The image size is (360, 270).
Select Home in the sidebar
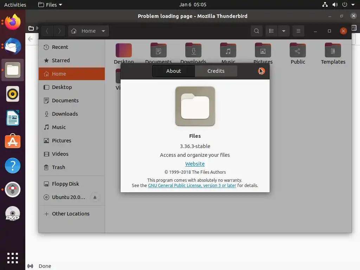pyautogui.click(x=72, y=74)
